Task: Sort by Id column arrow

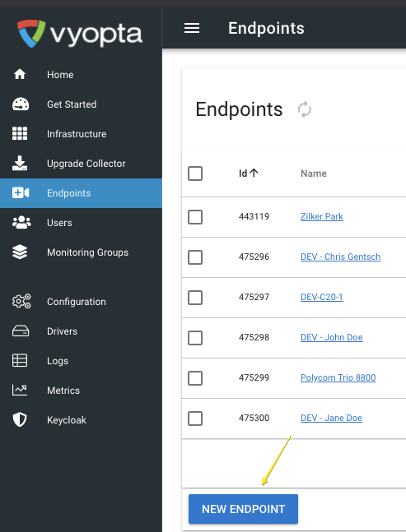Action: point(254,173)
